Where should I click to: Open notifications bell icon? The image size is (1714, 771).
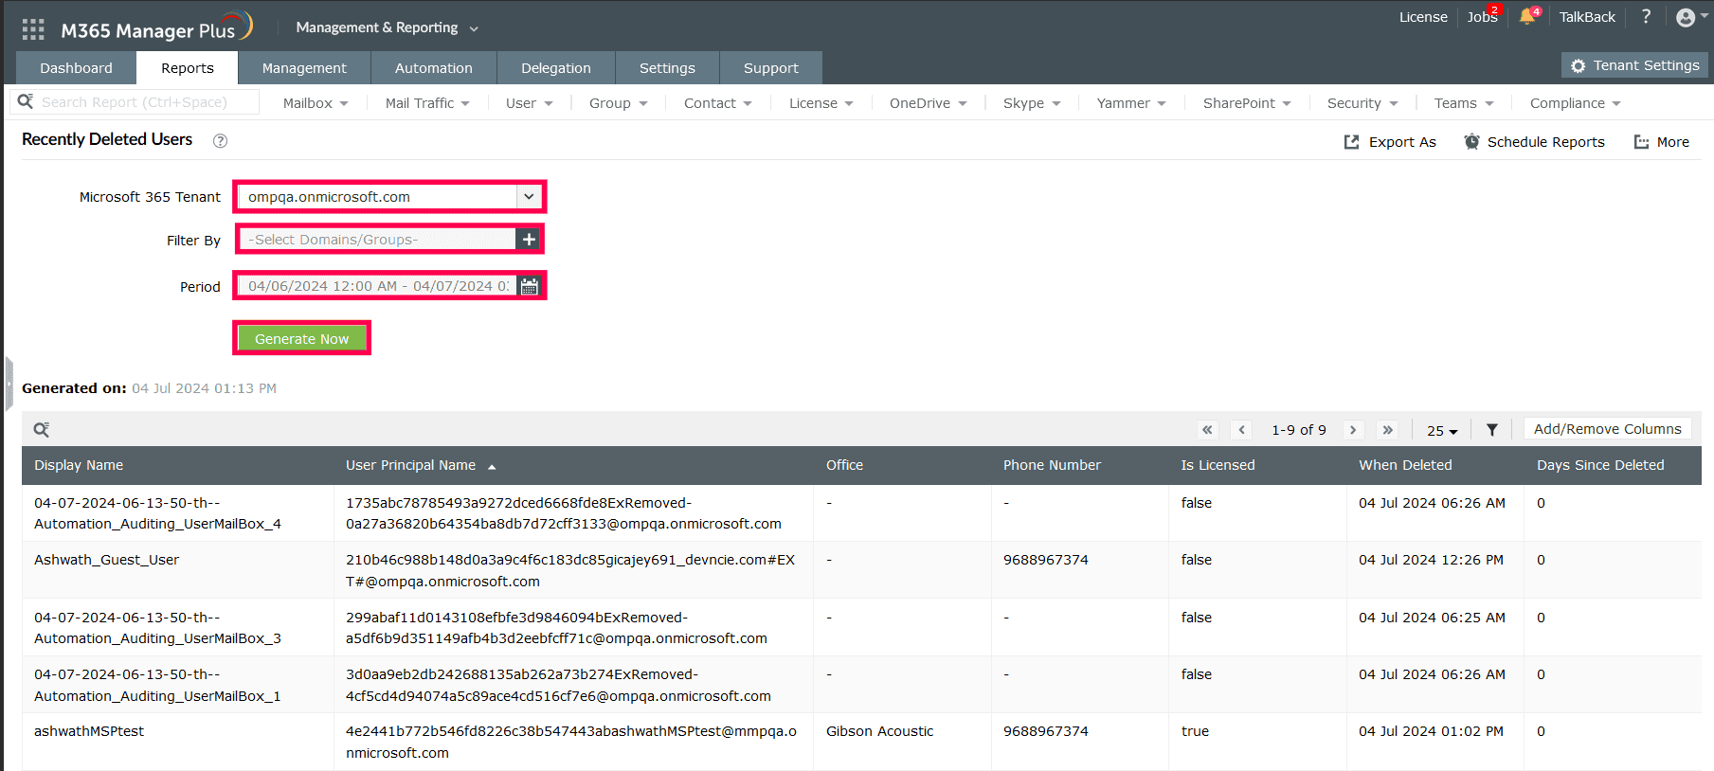(1527, 17)
